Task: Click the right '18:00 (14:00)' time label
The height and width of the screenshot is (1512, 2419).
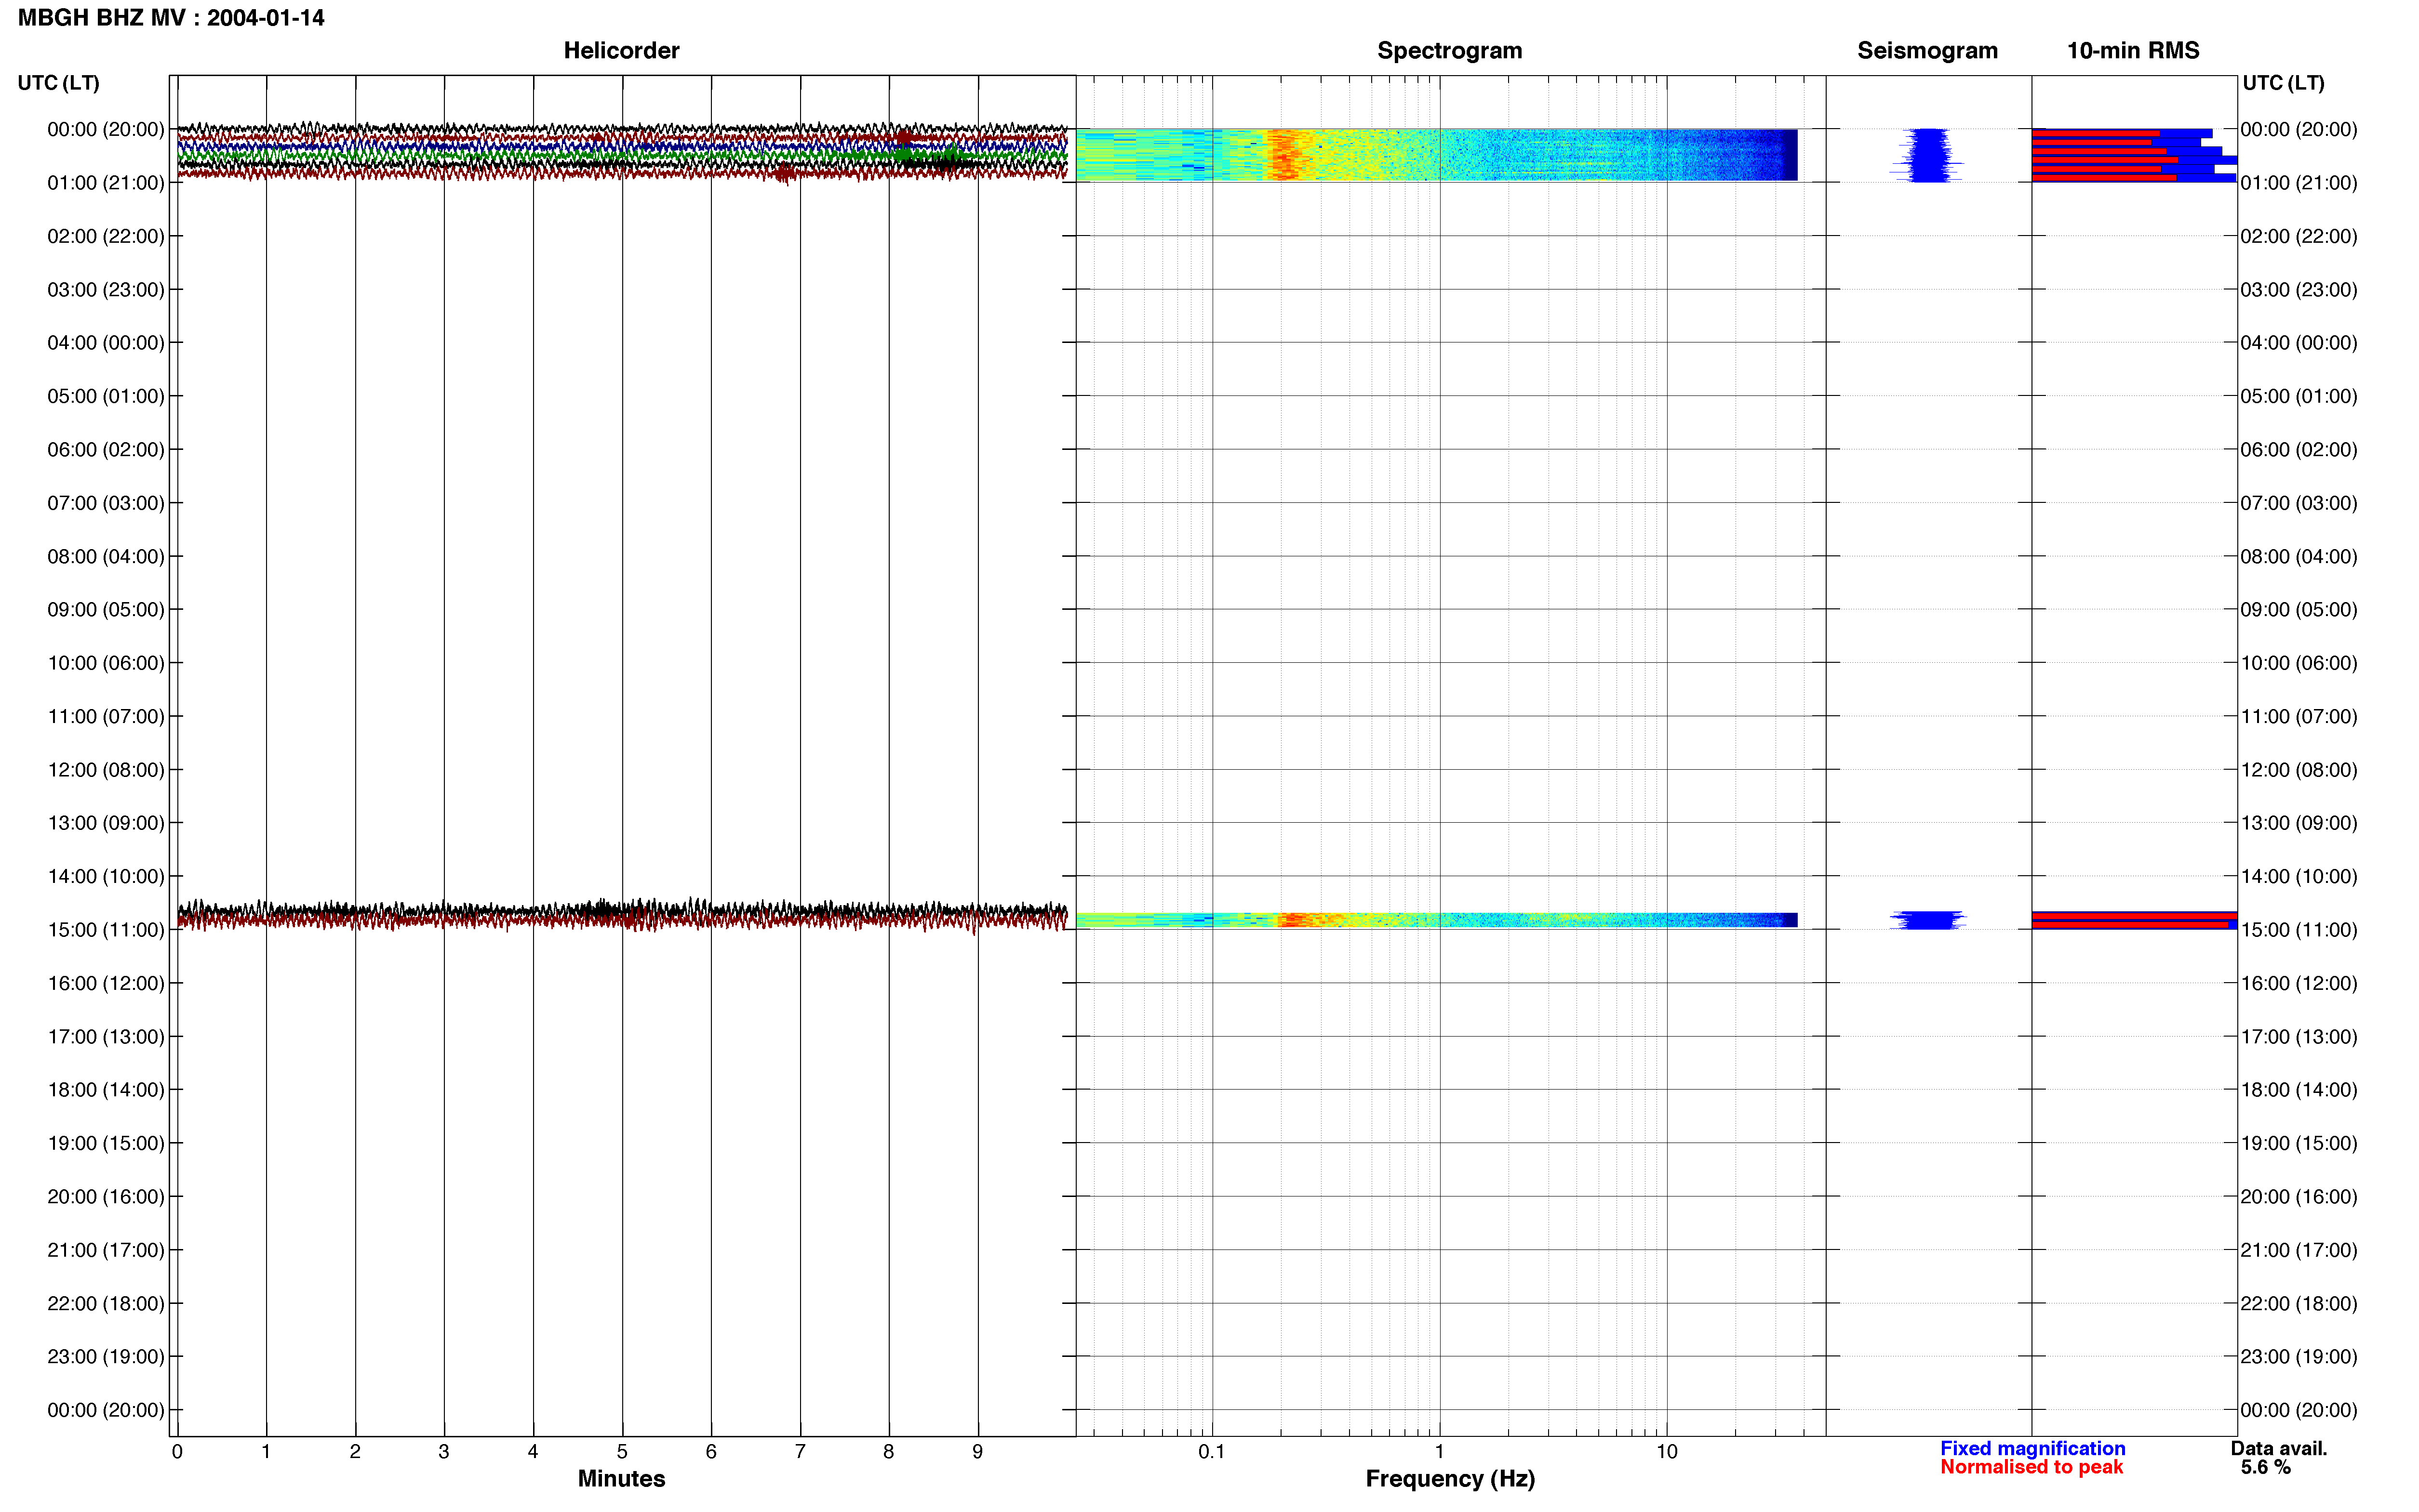Action: point(2299,1090)
